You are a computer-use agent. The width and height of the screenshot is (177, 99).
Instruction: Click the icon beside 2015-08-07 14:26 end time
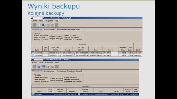(79, 94)
